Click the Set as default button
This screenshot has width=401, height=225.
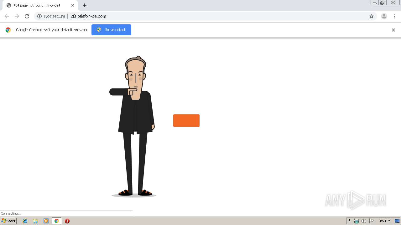tap(111, 30)
